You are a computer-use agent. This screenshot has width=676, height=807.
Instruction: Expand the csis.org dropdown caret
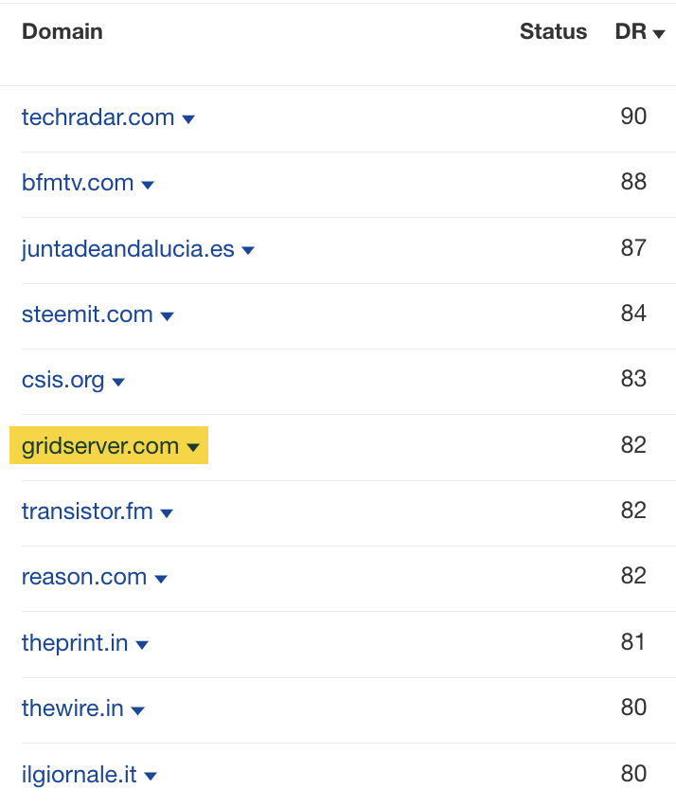tap(117, 382)
